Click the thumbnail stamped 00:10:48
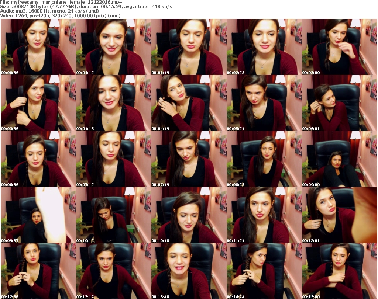 point(189,215)
